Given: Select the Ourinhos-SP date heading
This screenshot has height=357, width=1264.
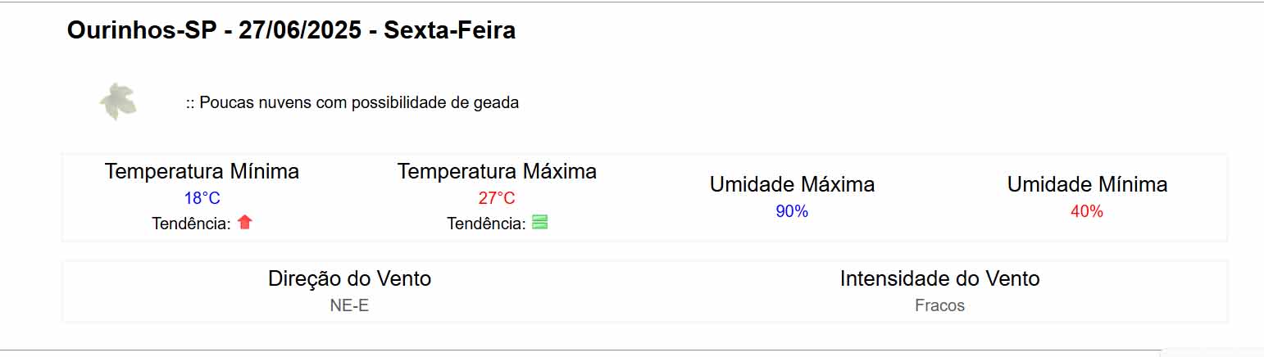Looking at the screenshot, I should [x=291, y=31].
